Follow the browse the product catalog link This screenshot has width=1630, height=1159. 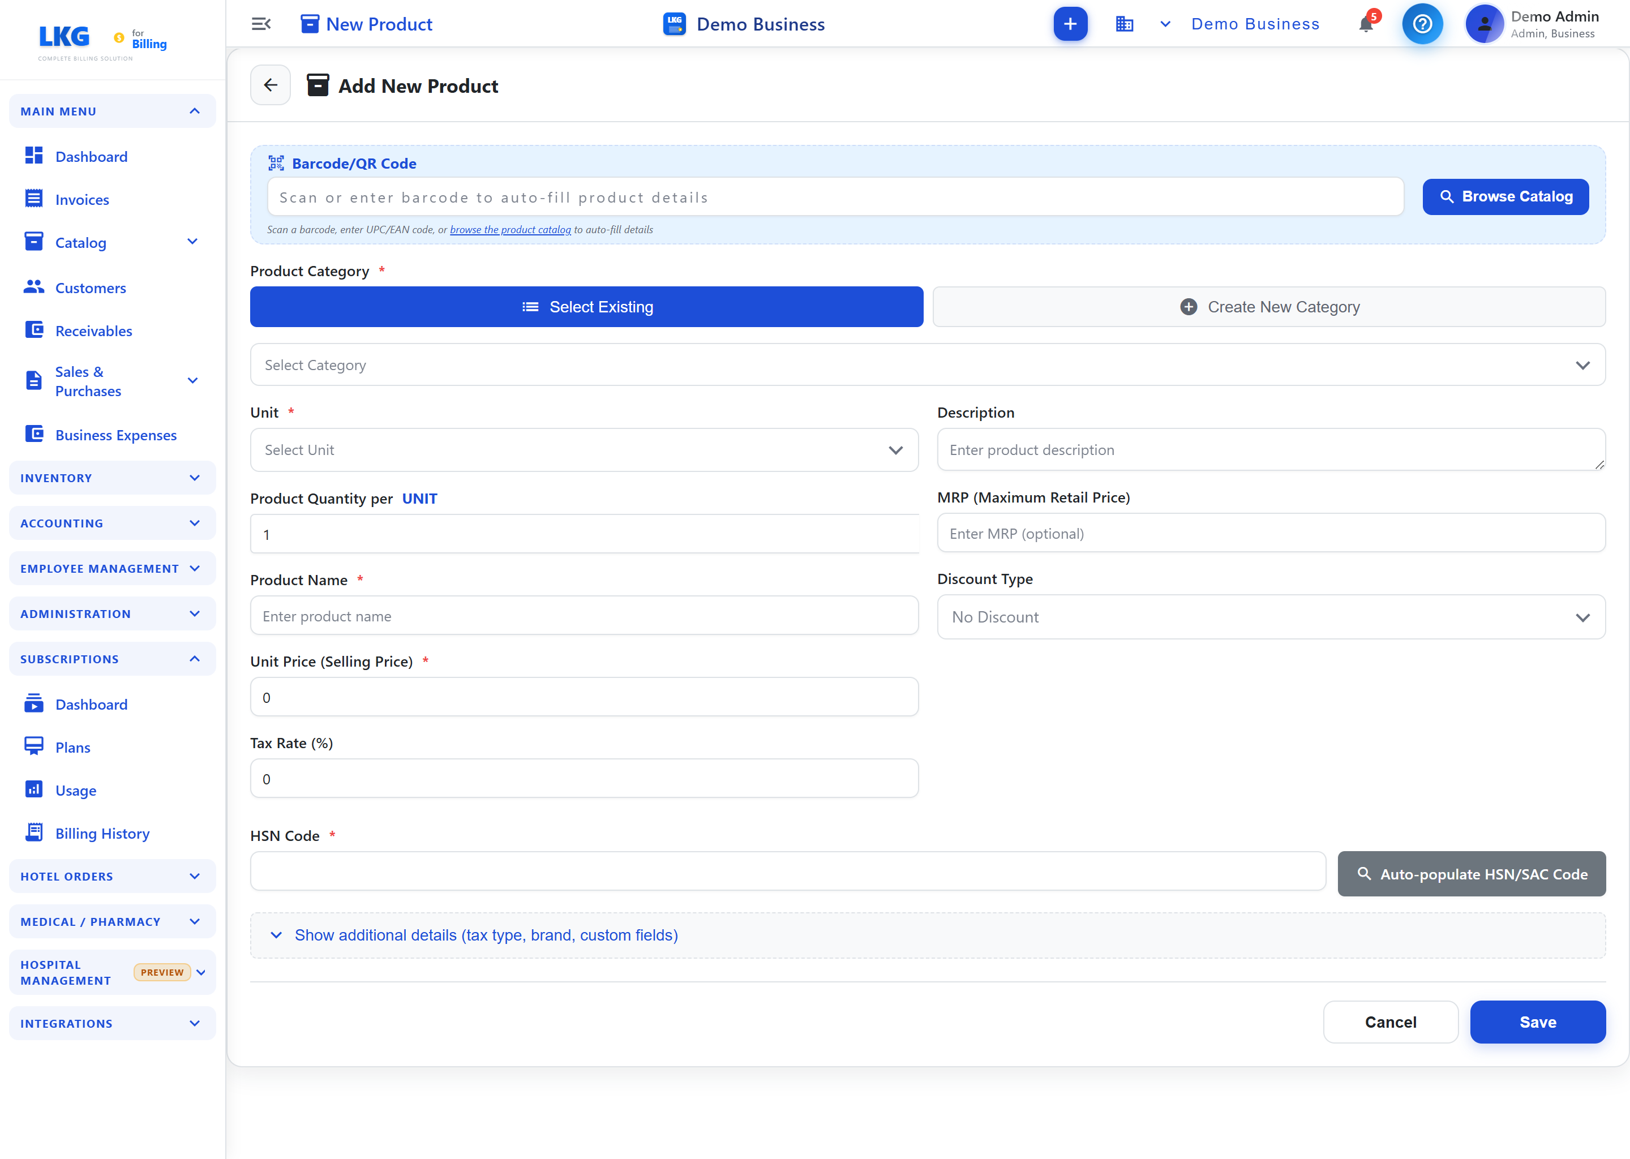pos(511,230)
